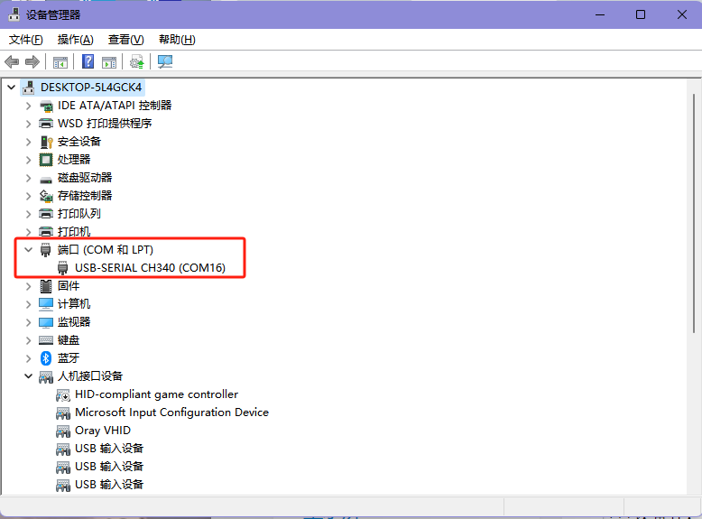Expand the 安全设备 node

(x=29, y=142)
